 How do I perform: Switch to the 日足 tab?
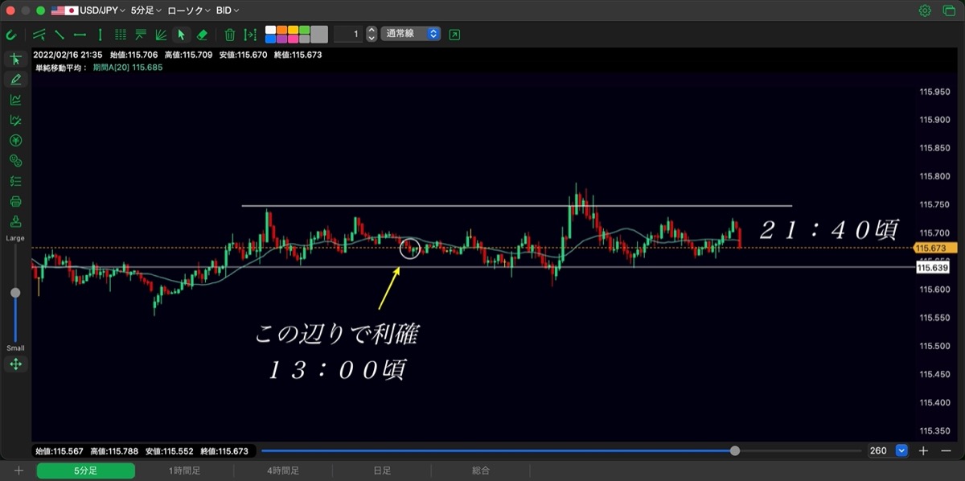click(382, 471)
